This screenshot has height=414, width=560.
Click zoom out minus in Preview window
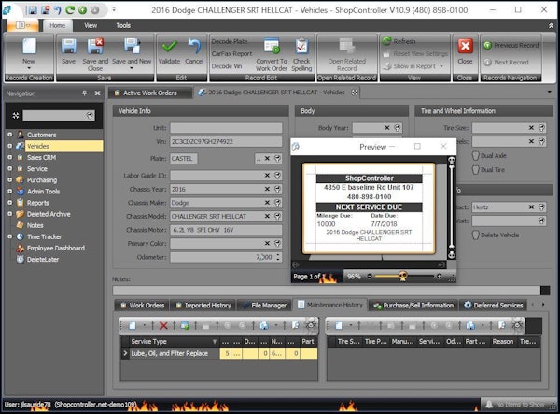click(370, 277)
